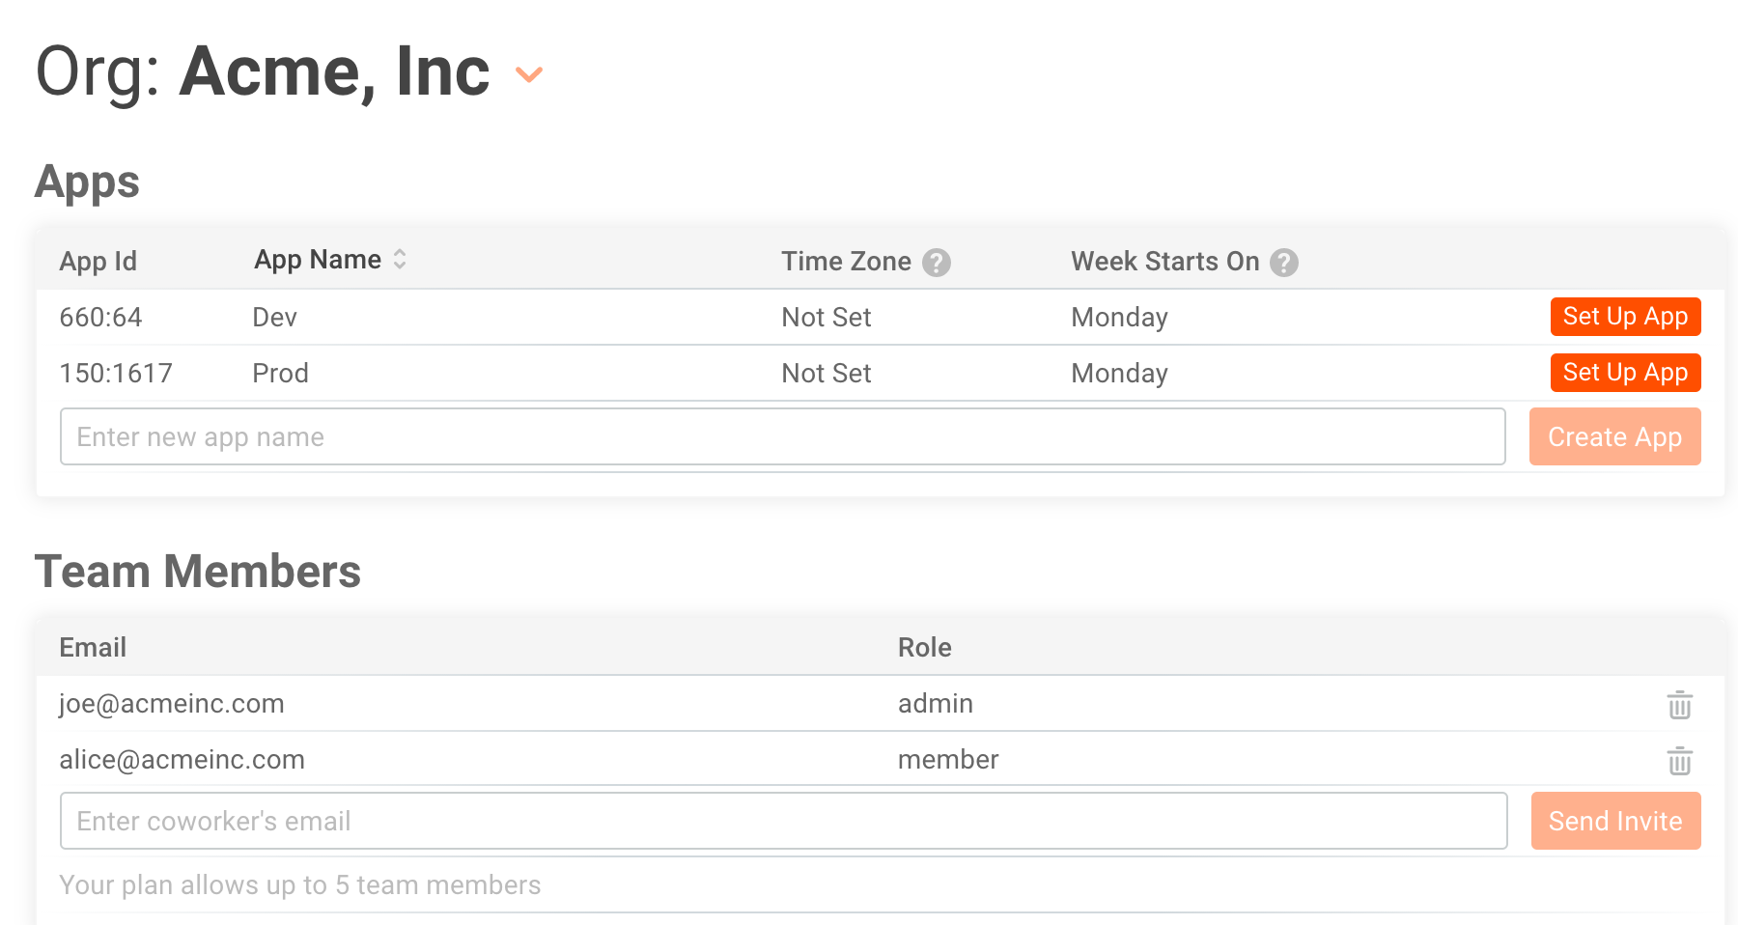Open the Acme, Inc organization dropdown
1738x925 pixels.
[x=529, y=74]
